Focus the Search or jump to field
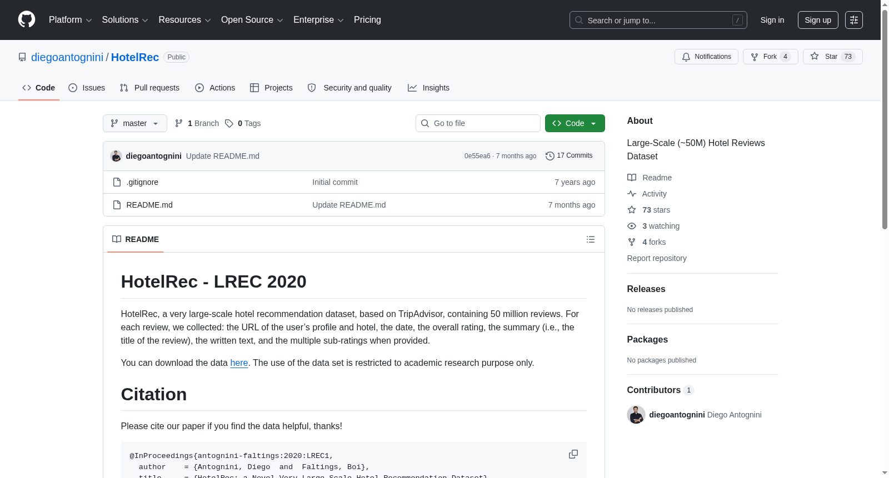This screenshot has height=478, width=889. (x=658, y=20)
